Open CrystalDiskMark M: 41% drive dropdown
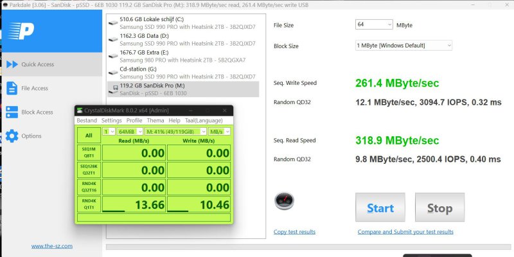514x257 pixels. [x=175, y=132]
